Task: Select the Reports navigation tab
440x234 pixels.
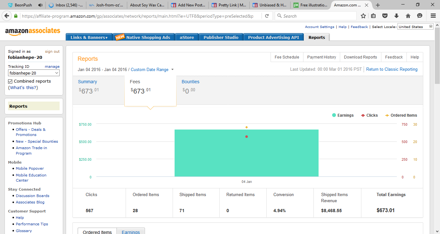Action: 317,37
